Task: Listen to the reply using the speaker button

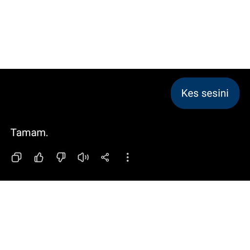Action: click(x=83, y=157)
